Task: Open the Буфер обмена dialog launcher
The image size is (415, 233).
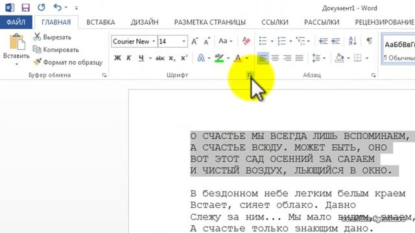Action: pyautogui.click(x=104, y=75)
